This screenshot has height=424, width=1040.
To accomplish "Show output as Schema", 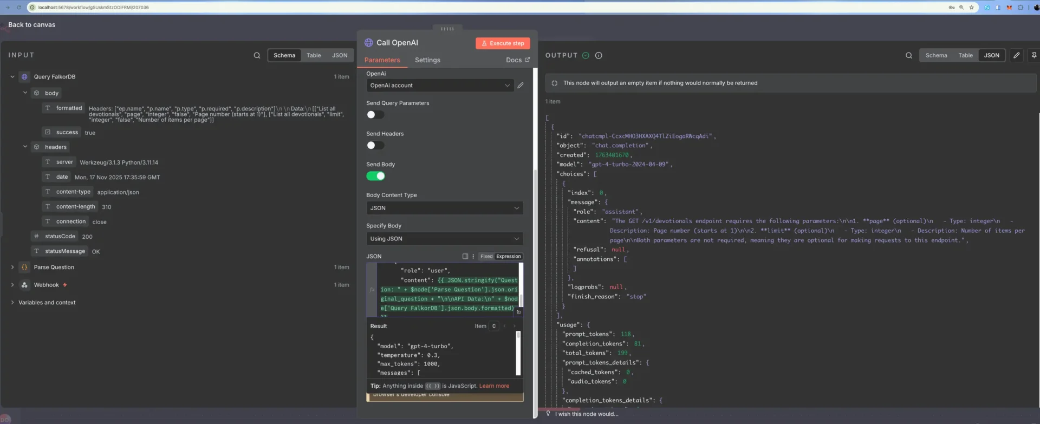I will pos(936,55).
